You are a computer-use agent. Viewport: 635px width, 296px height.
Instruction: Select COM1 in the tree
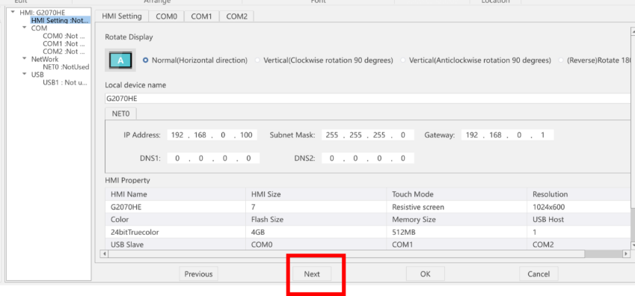(x=64, y=43)
